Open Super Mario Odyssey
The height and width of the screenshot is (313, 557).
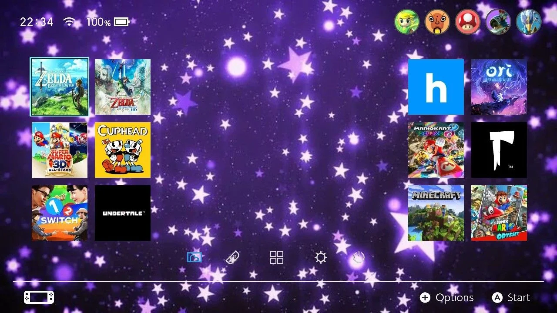[499, 213]
